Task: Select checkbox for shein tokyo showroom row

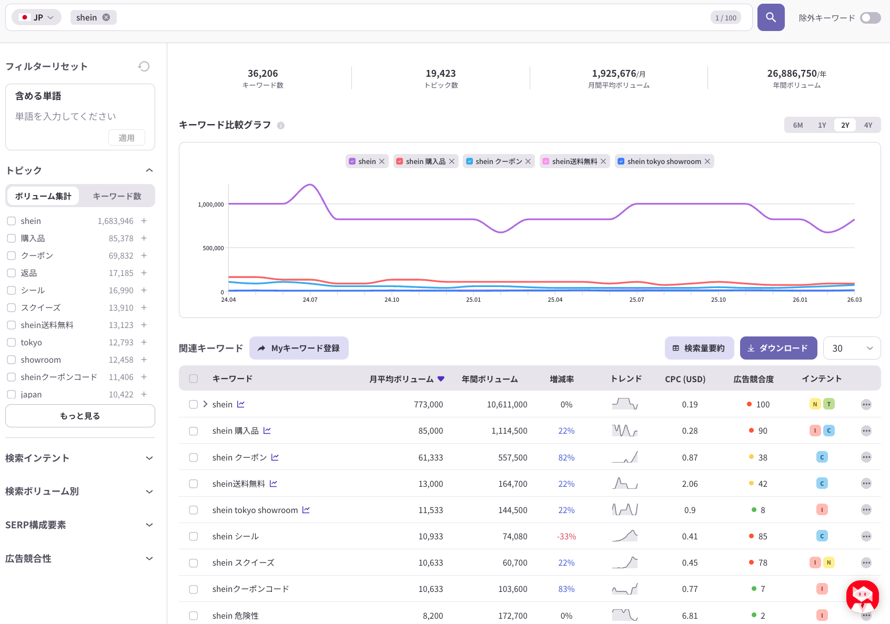Action: 193,510
